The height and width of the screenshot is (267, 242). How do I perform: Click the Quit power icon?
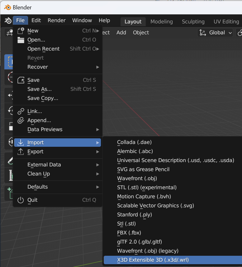click(x=21, y=200)
